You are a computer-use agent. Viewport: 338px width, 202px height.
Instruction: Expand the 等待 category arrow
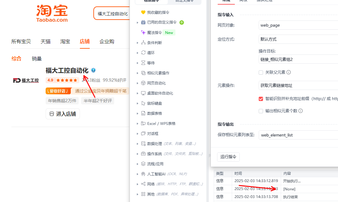[x=137, y=63]
